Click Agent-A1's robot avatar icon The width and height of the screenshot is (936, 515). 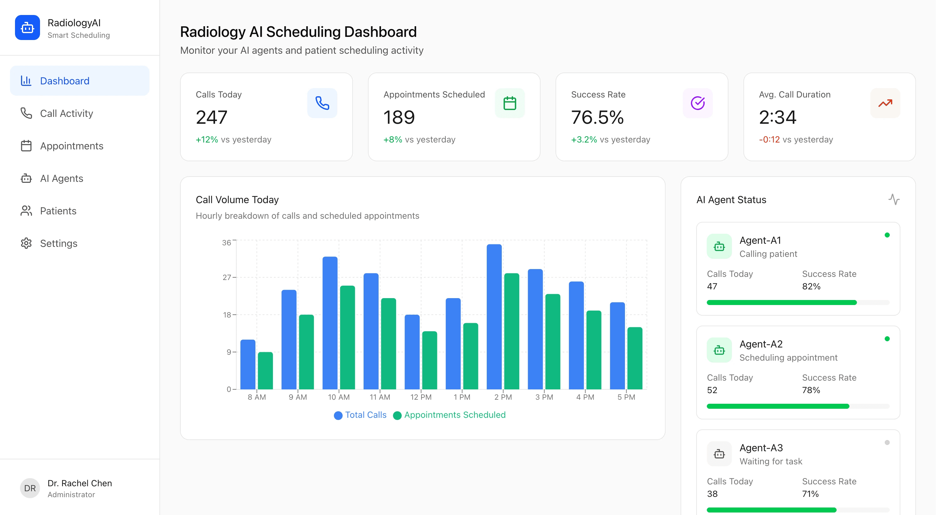(719, 246)
